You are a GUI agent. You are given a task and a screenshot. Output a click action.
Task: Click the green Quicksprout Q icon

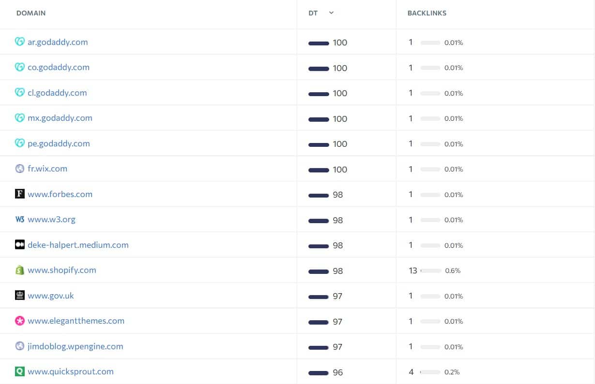pos(19,371)
